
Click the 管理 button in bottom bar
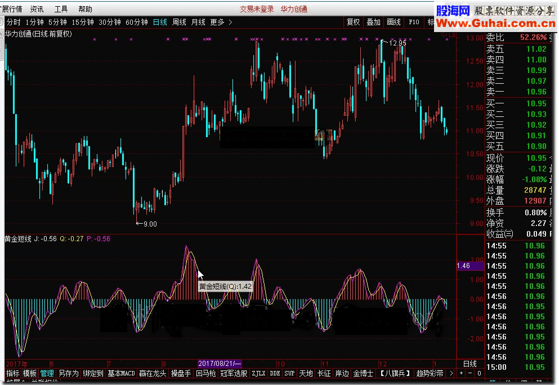47,373
